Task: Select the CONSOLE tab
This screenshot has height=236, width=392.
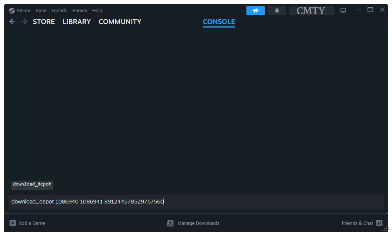Action: [x=219, y=22]
